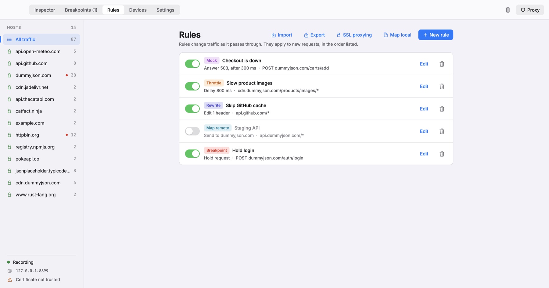Click the lock icon beside example.com

pos(9,123)
